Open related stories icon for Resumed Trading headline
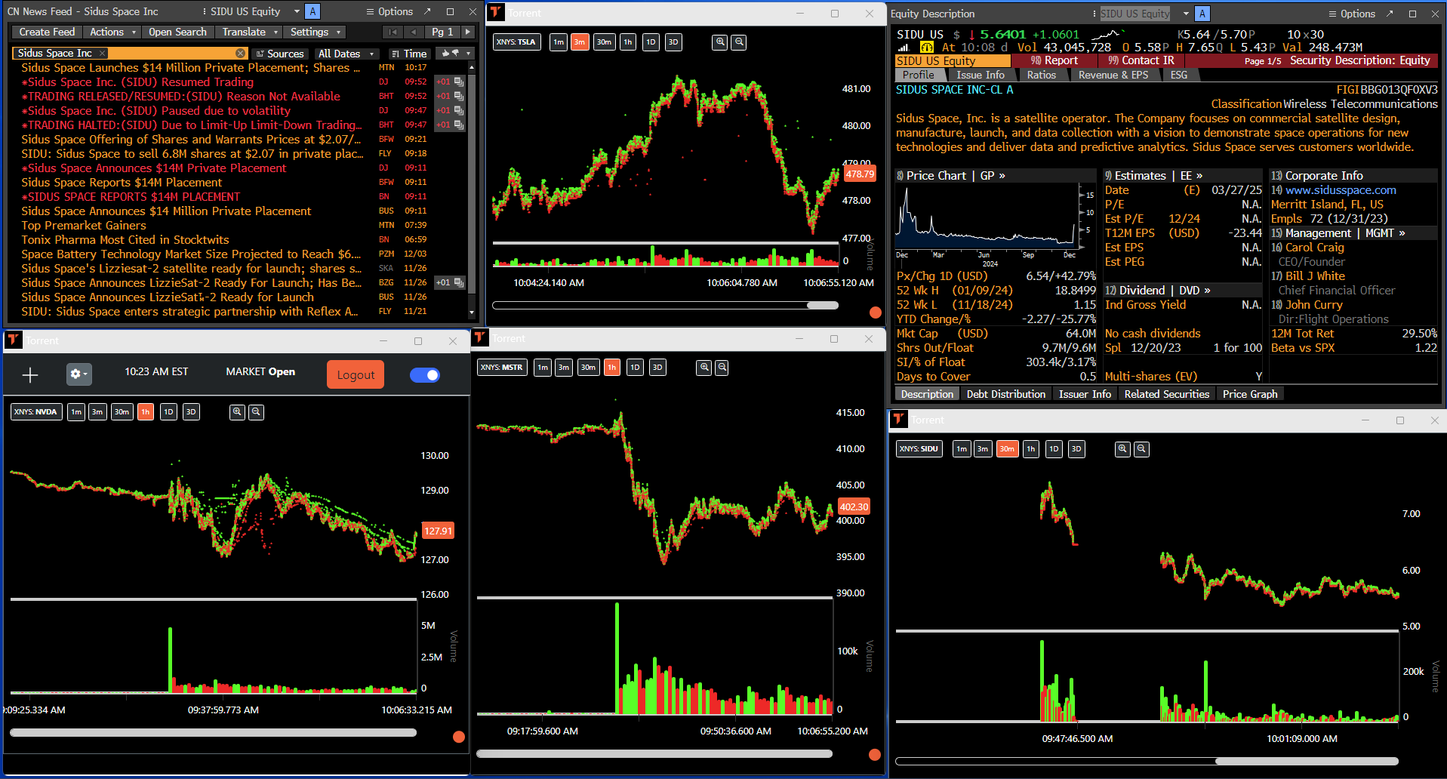 tap(459, 82)
